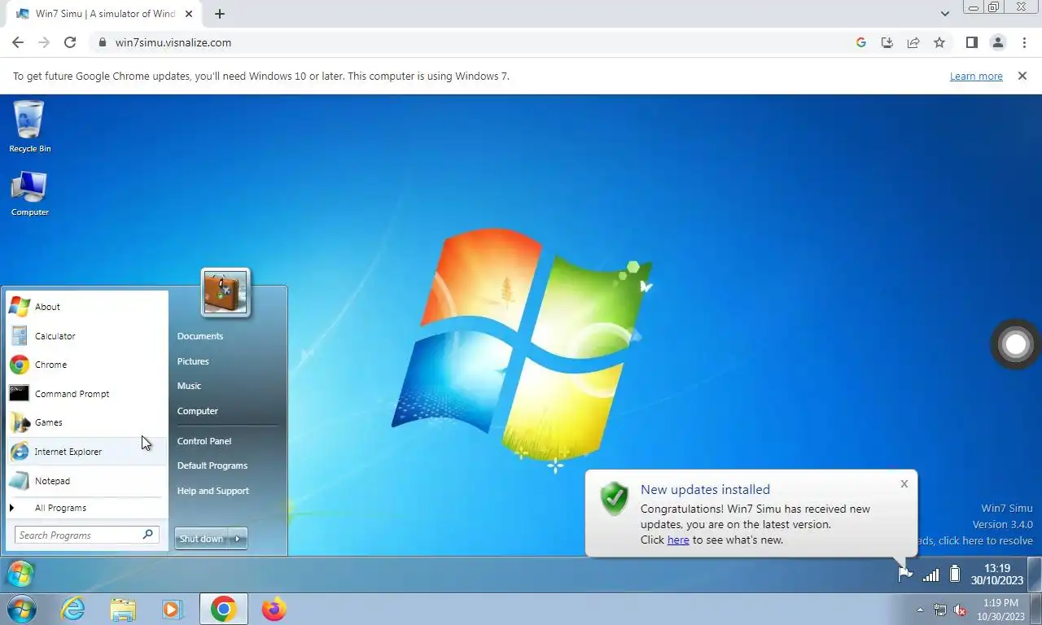Click the Action Center flag tray icon
The height and width of the screenshot is (625, 1042).
tap(904, 575)
